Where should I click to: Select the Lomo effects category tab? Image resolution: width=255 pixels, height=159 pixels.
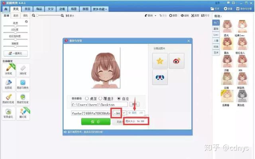[216, 35]
